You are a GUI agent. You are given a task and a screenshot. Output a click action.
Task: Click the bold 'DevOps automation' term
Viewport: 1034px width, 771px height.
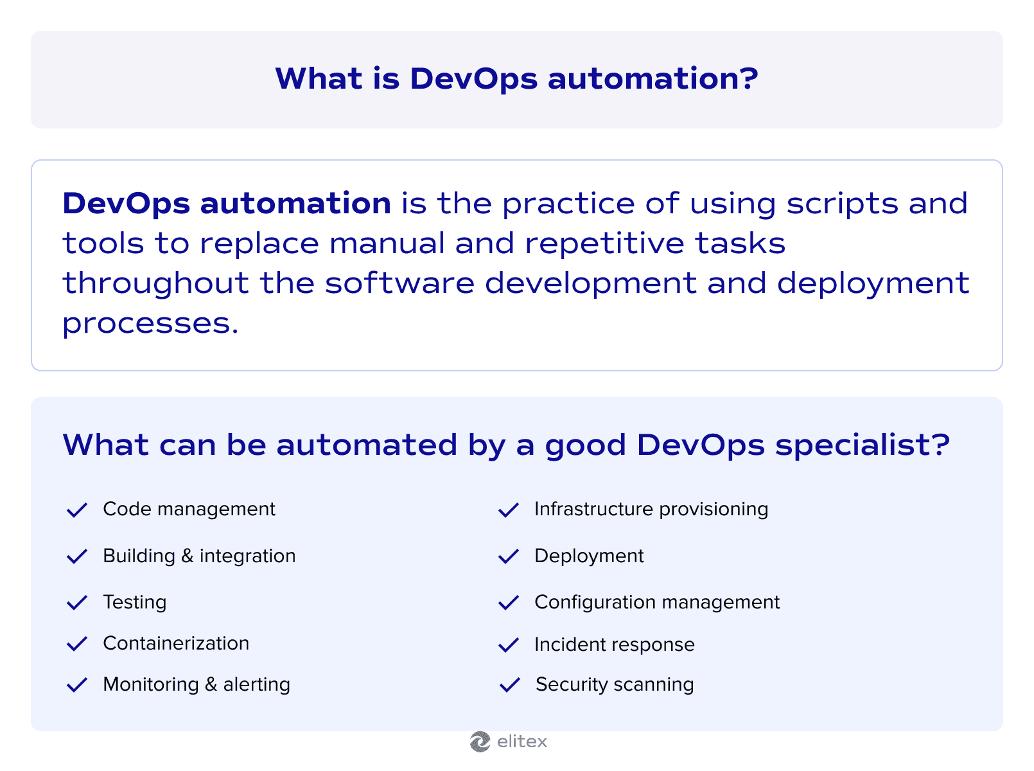[x=227, y=203]
